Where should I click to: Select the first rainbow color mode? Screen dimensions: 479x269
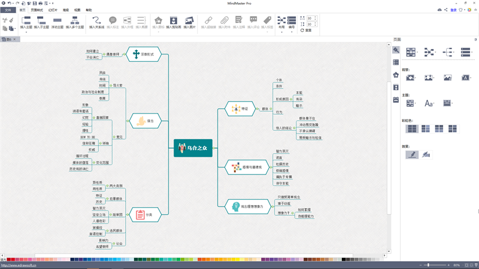point(412,129)
